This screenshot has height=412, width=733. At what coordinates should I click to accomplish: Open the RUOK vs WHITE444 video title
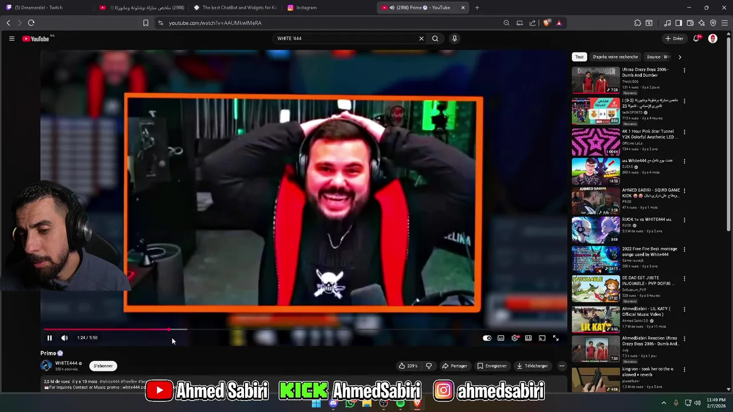pyautogui.click(x=647, y=220)
